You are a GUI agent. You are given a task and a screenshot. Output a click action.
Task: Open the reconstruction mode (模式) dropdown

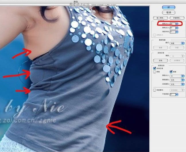177,43
